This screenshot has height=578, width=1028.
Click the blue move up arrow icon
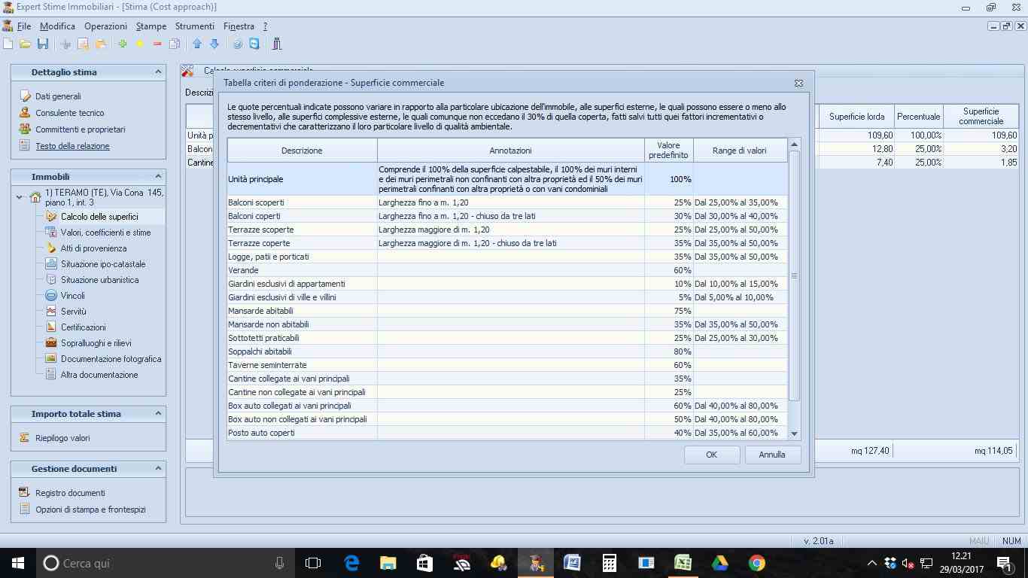(x=197, y=44)
